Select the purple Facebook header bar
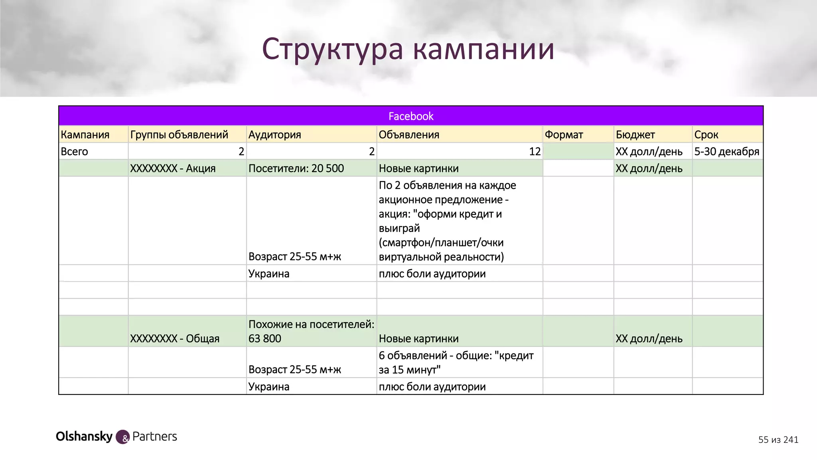 411,116
